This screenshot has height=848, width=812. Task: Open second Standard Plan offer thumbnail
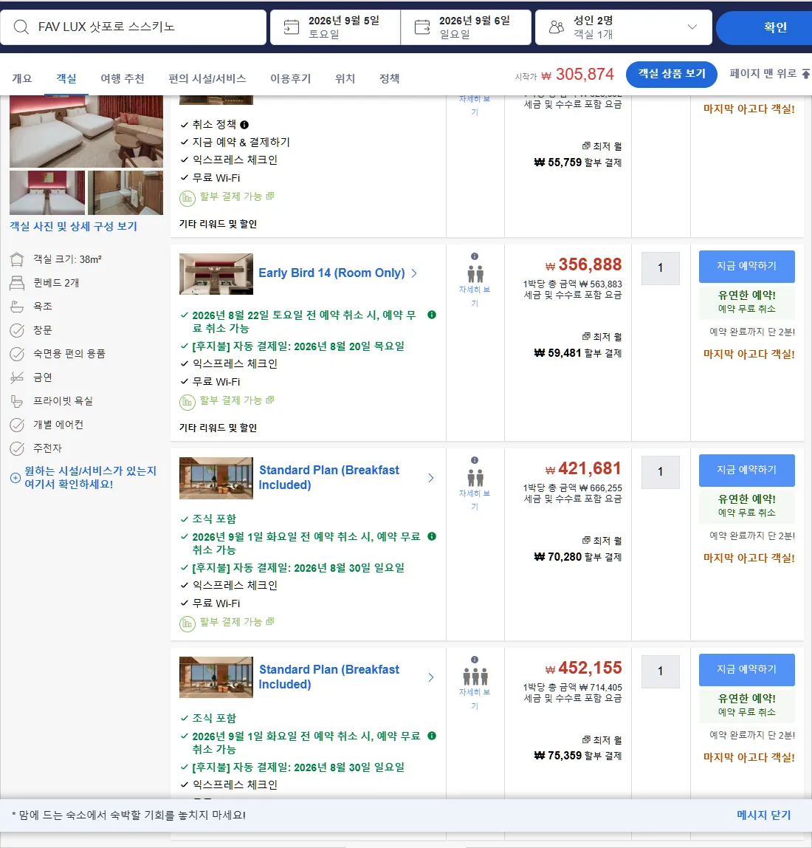tap(216, 677)
